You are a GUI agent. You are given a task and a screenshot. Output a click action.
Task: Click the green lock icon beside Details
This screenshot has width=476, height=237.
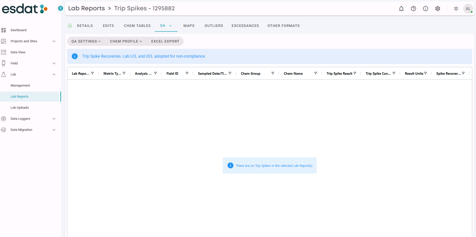pyautogui.click(x=70, y=25)
